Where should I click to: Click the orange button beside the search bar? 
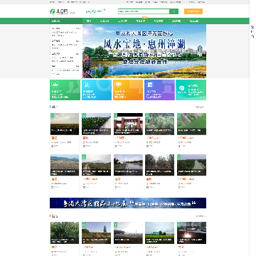click(193, 11)
